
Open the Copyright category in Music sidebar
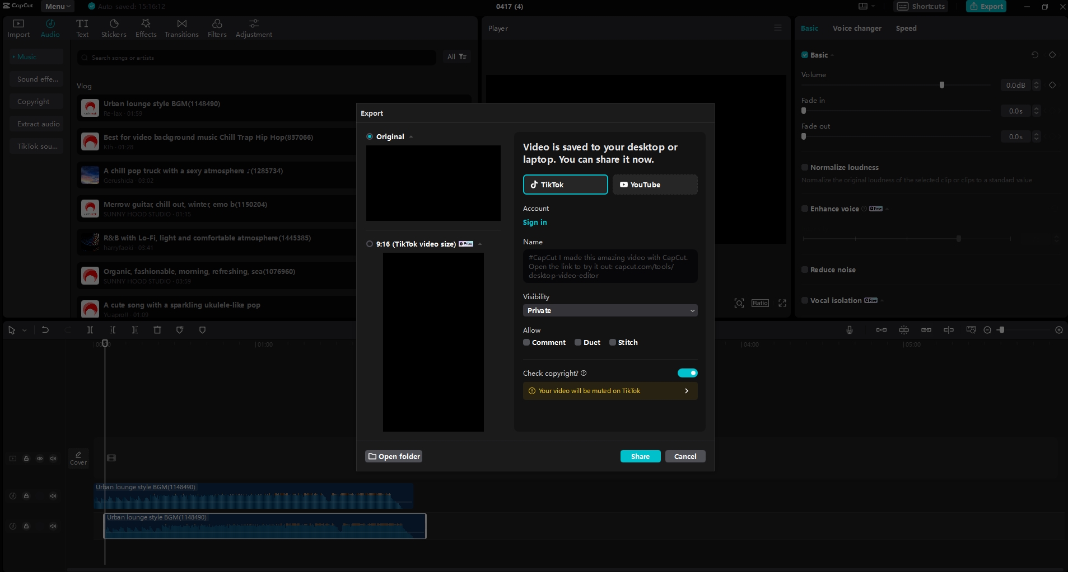(x=35, y=101)
